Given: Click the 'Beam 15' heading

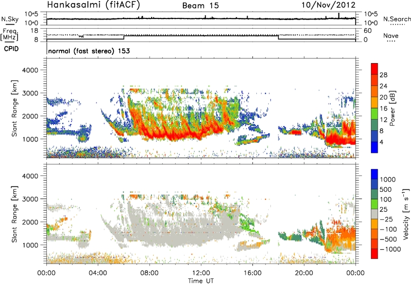Looking at the screenshot, I should (x=200, y=6).
